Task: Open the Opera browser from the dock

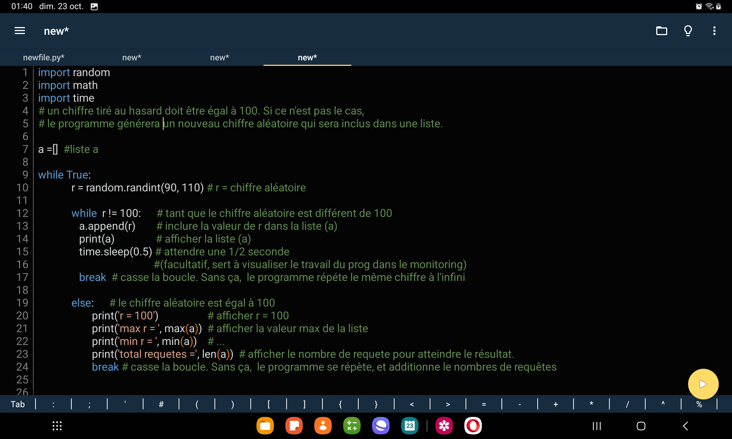Action: 473,426
